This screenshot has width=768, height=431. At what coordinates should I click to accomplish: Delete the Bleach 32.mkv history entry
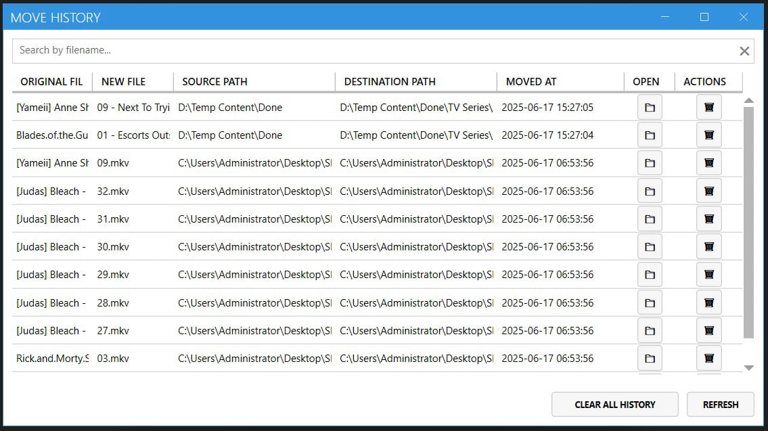pyautogui.click(x=708, y=191)
